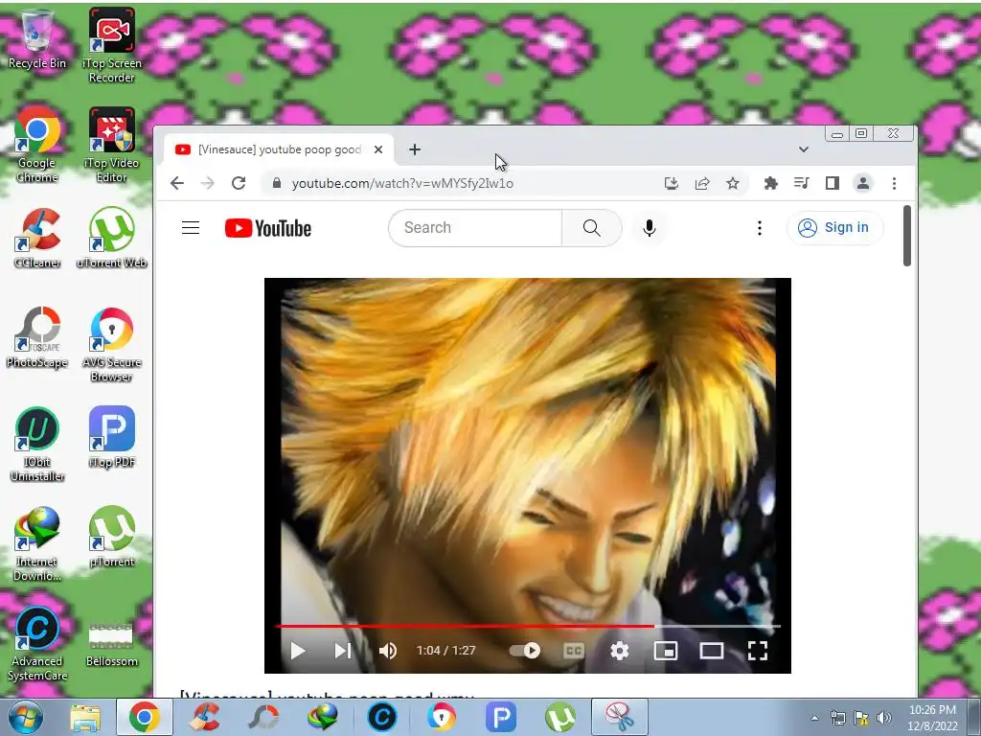Switch to miniplayer mode

[666, 651]
